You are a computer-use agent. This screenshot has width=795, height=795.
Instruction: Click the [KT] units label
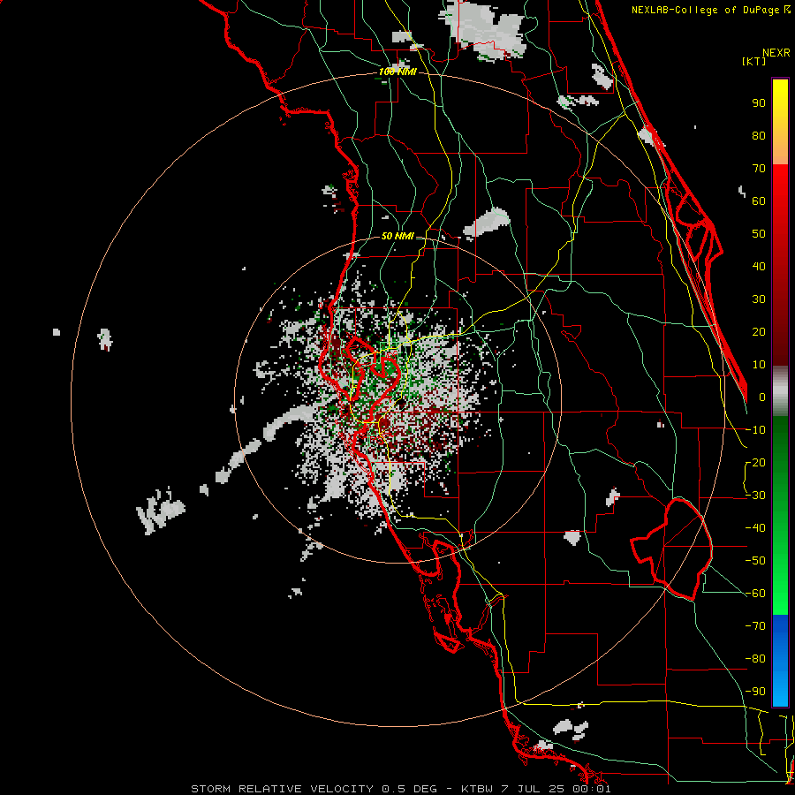(x=754, y=61)
